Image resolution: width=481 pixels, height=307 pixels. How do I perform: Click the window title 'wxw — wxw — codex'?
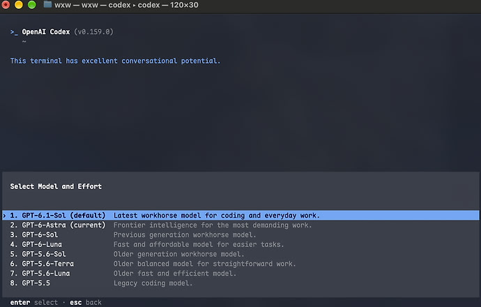(93, 5)
